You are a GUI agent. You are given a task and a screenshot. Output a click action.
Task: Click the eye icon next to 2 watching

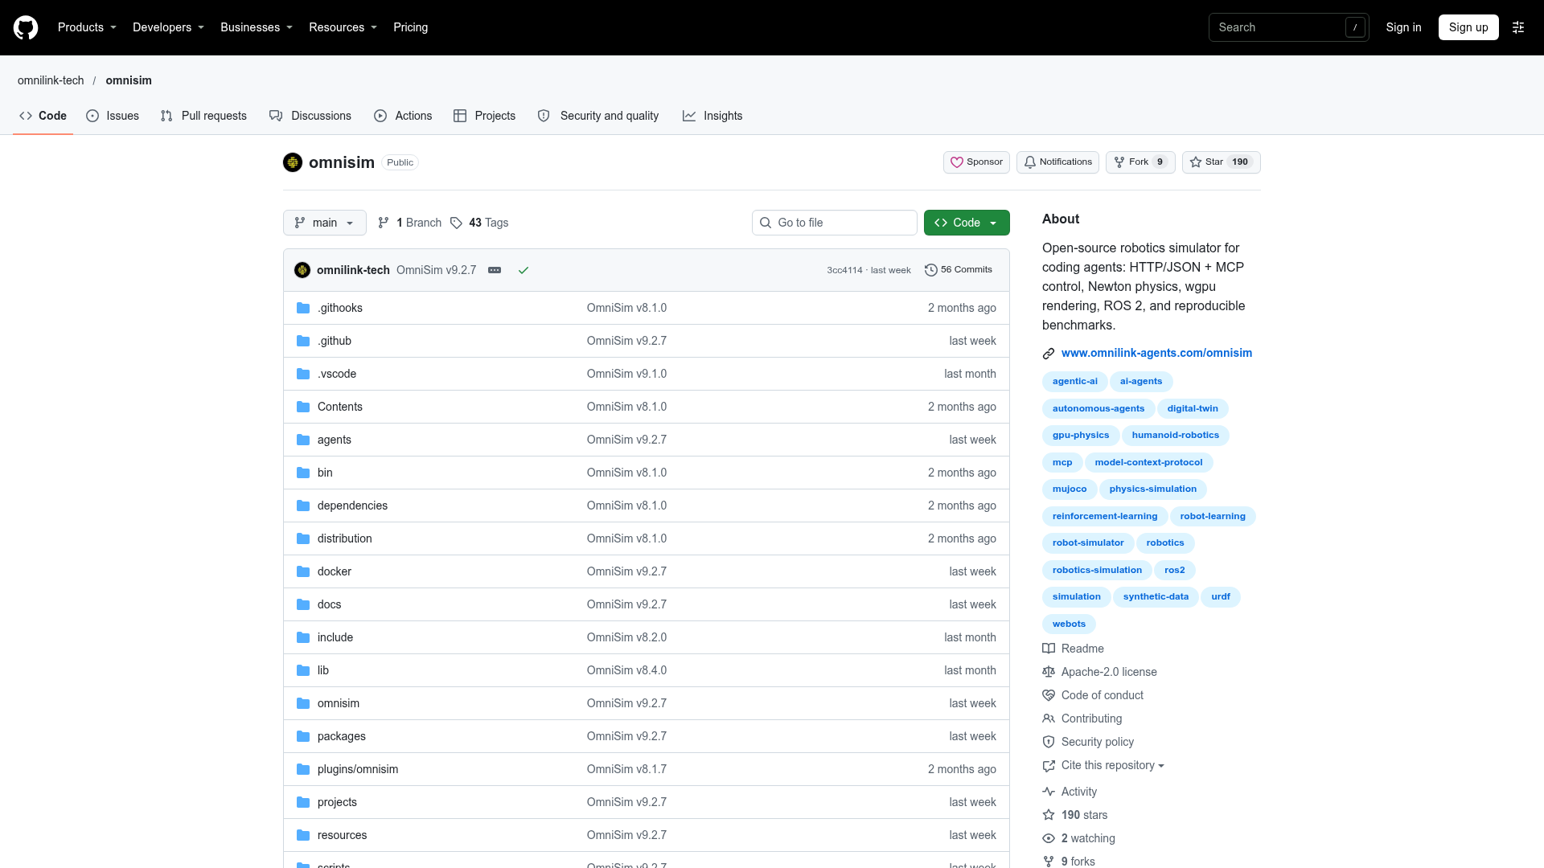tap(1049, 838)
